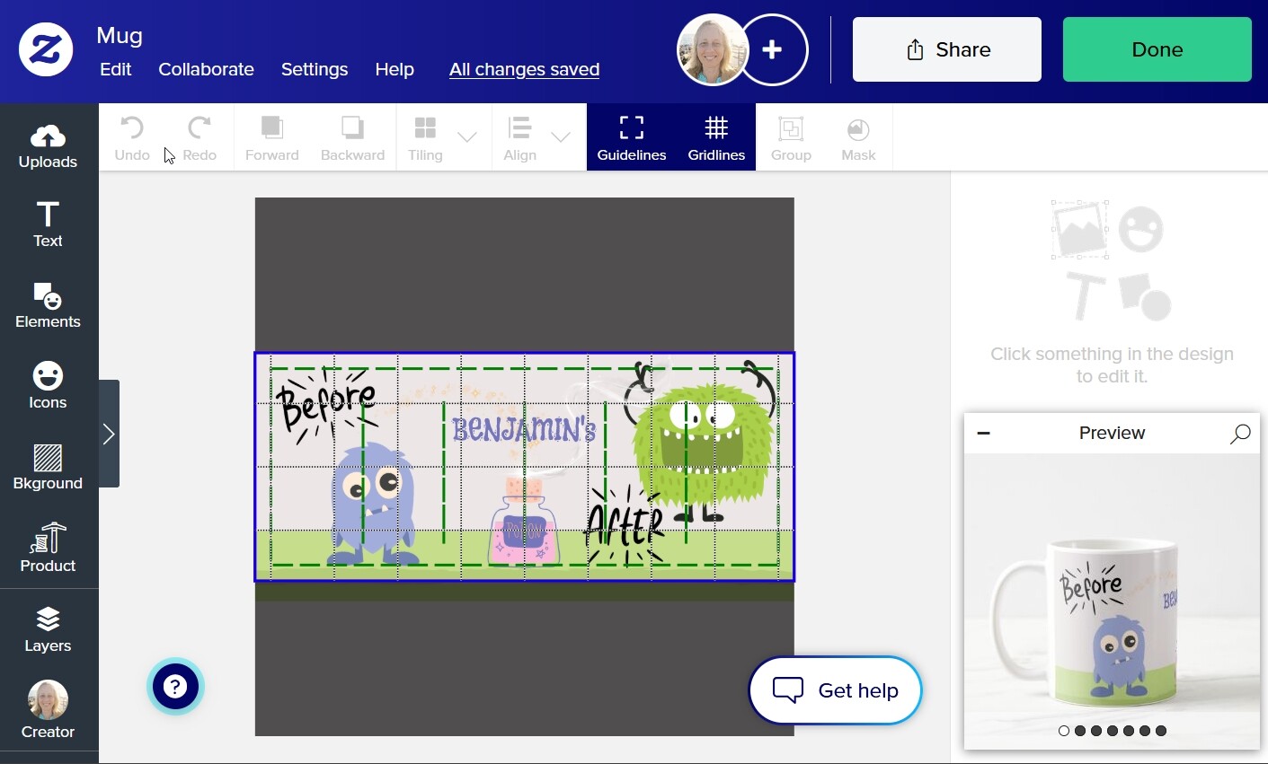Screen dimensions: 1268x764
Task: Click the magnifier icon in Preview
Action: [1240, 434]
